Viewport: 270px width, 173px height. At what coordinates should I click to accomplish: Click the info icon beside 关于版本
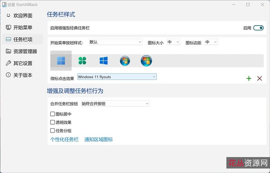(8, 75)
